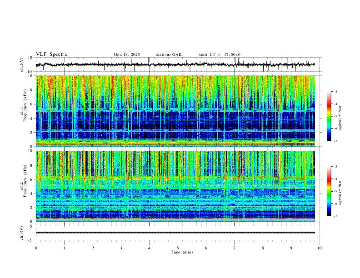
Task: Click the ch.1 PSD color scale bar
Action: [x=329, y=116]
